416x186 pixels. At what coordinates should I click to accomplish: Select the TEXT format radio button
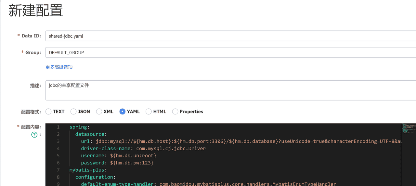48,112
